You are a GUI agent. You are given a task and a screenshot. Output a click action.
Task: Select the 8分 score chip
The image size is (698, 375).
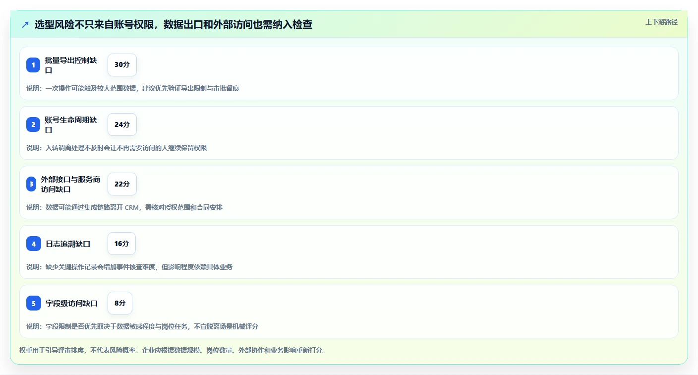click(120, 303)
